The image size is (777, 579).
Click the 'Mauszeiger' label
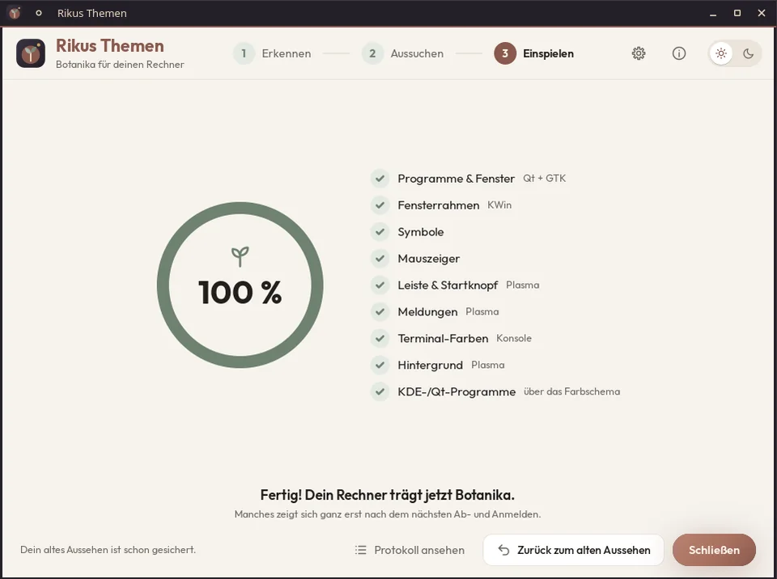pyautogui.click(x=429, y=259)
